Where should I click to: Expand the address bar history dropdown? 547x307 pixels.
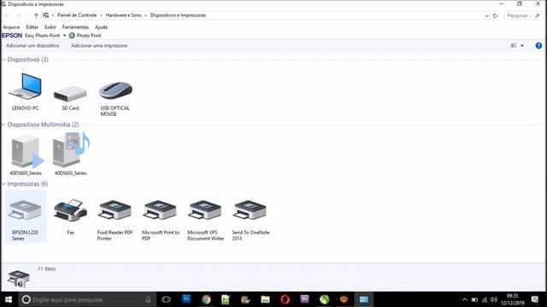point(486,15)
